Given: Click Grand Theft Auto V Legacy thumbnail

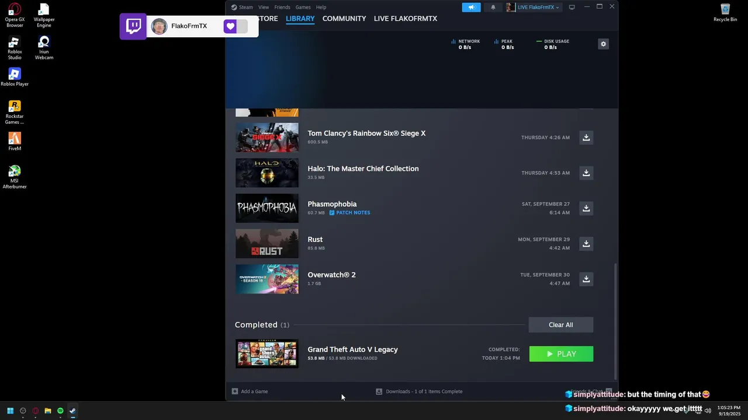Looking at the screenshot, I should [267, 354].
